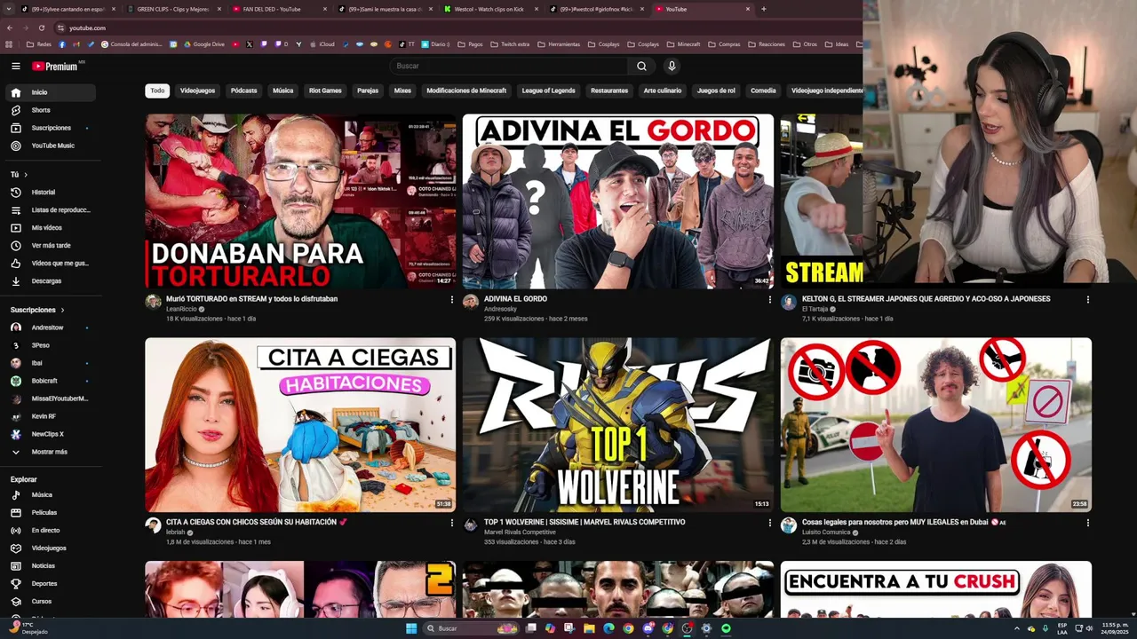The width and height of the screenshot is (1137, 639).
Task: Open Chrome from the taskbar
Action: [628, 628]
